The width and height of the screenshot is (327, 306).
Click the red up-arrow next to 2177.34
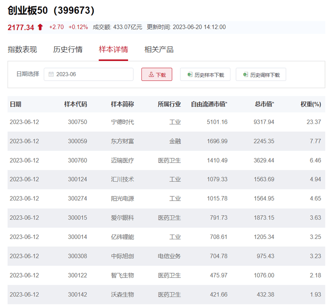[40, 27]
